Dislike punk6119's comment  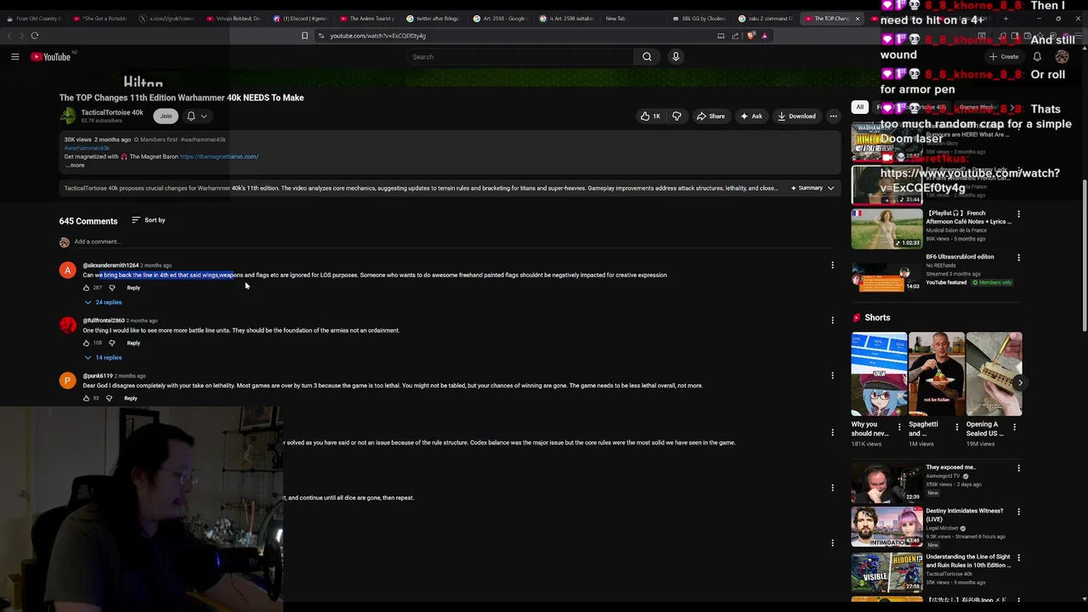[109, 399]
